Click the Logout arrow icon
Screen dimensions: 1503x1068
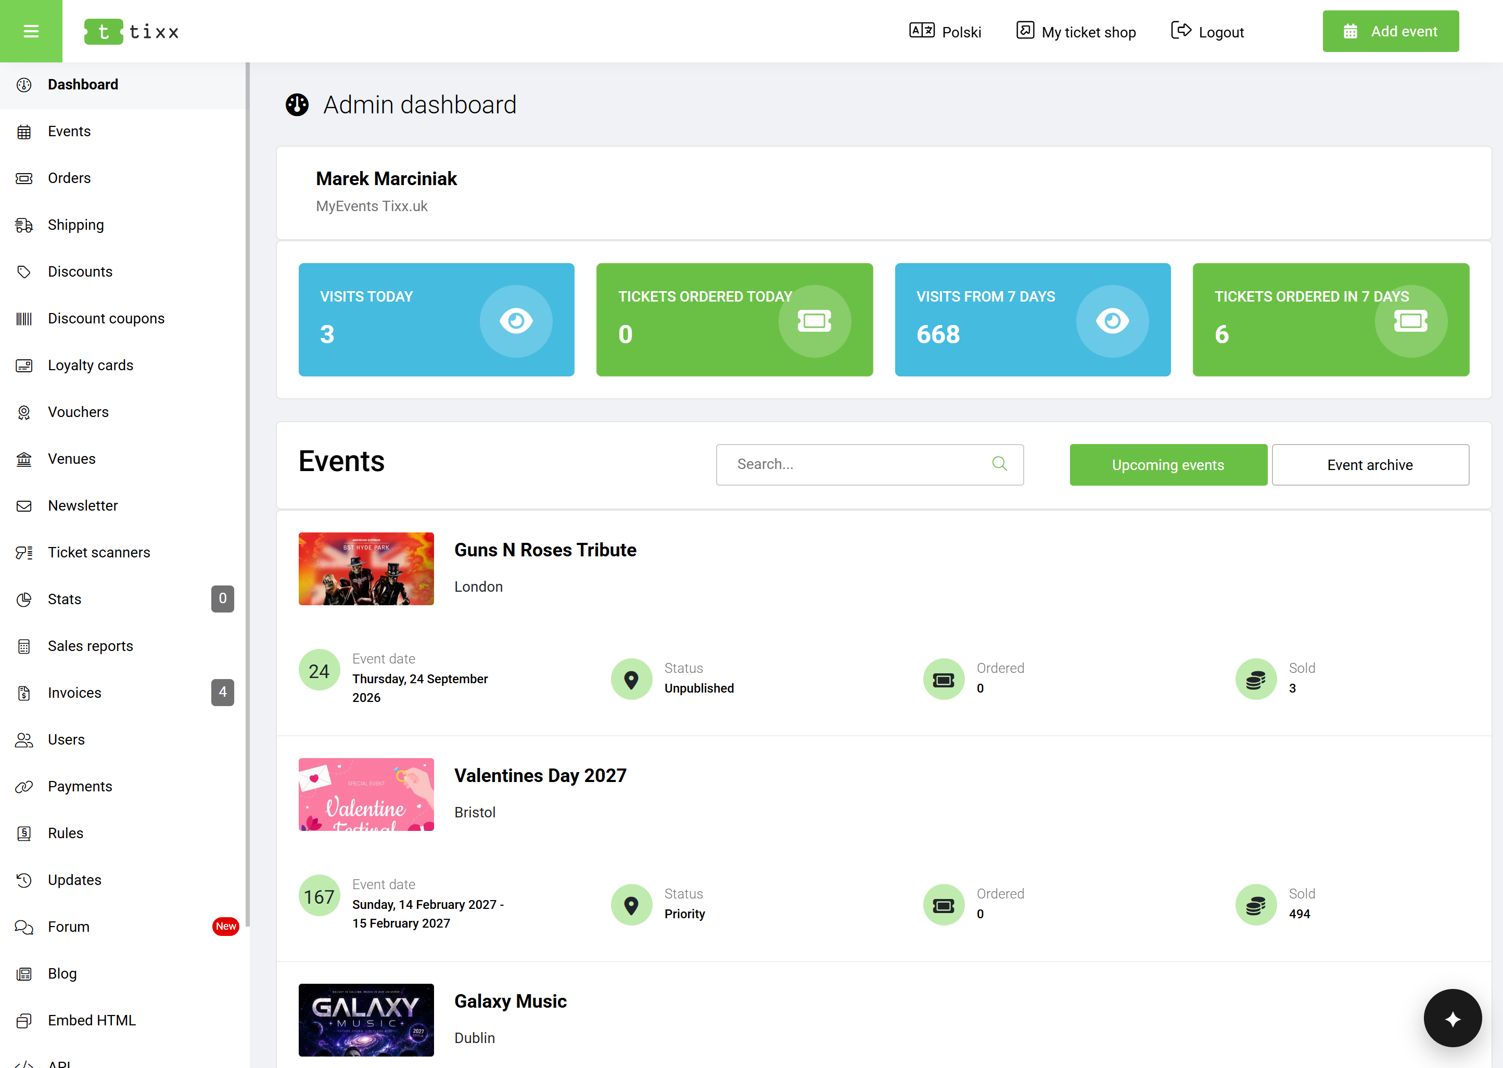point(1181,30)
